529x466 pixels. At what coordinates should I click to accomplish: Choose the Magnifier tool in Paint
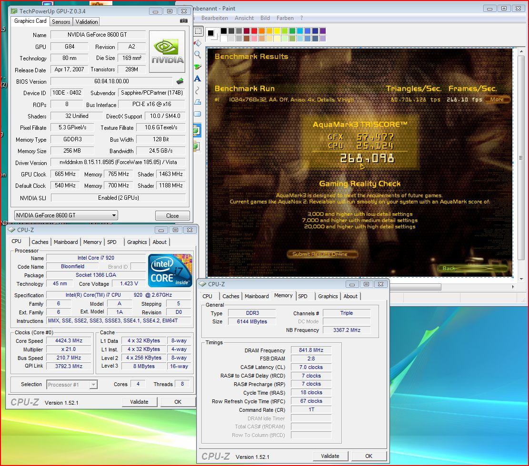pos(198,55)
